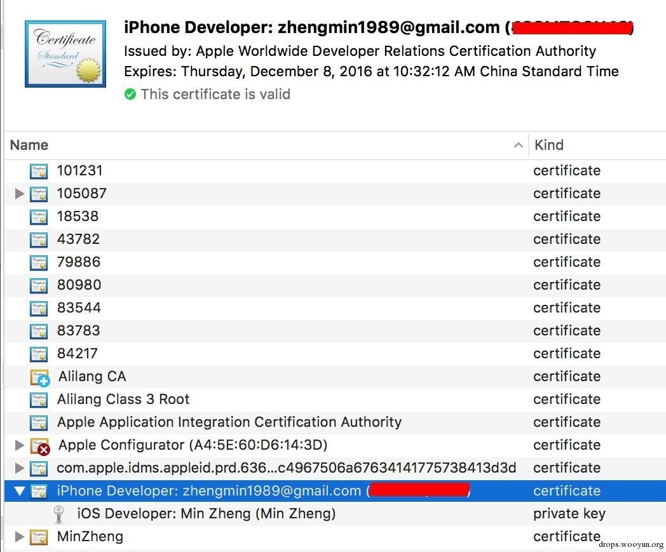Viewport: 666px width, 552px height.
Task: Click the green valid certificate checkmark icon
Action: click(x=130, y=95)
